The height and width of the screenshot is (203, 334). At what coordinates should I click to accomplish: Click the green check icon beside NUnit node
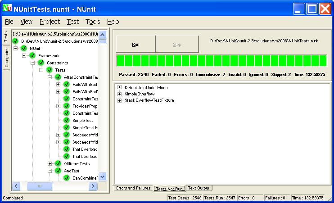click(24, 48)
